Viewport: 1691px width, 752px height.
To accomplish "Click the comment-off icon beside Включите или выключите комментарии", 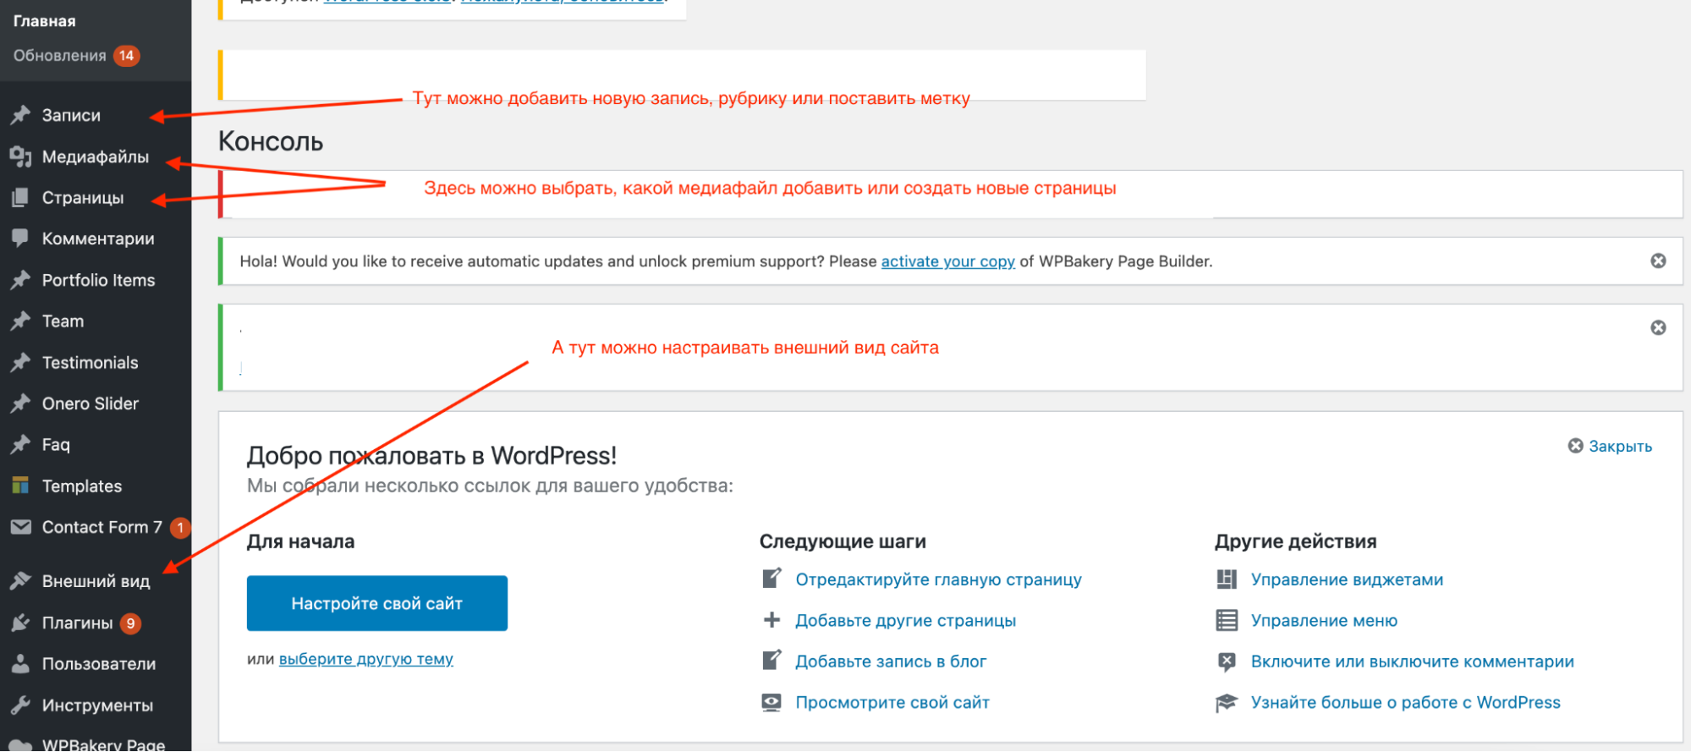I will pyautogui.click(x=1227, y=661).
